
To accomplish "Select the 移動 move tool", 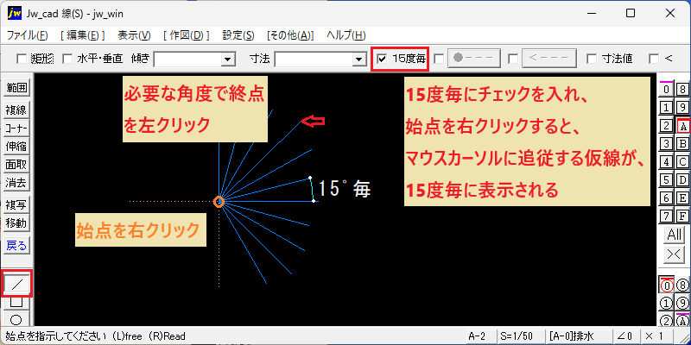I will coord(16,223).
